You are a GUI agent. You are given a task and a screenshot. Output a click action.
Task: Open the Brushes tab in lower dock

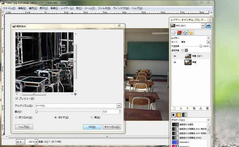(x=173, y=115)
